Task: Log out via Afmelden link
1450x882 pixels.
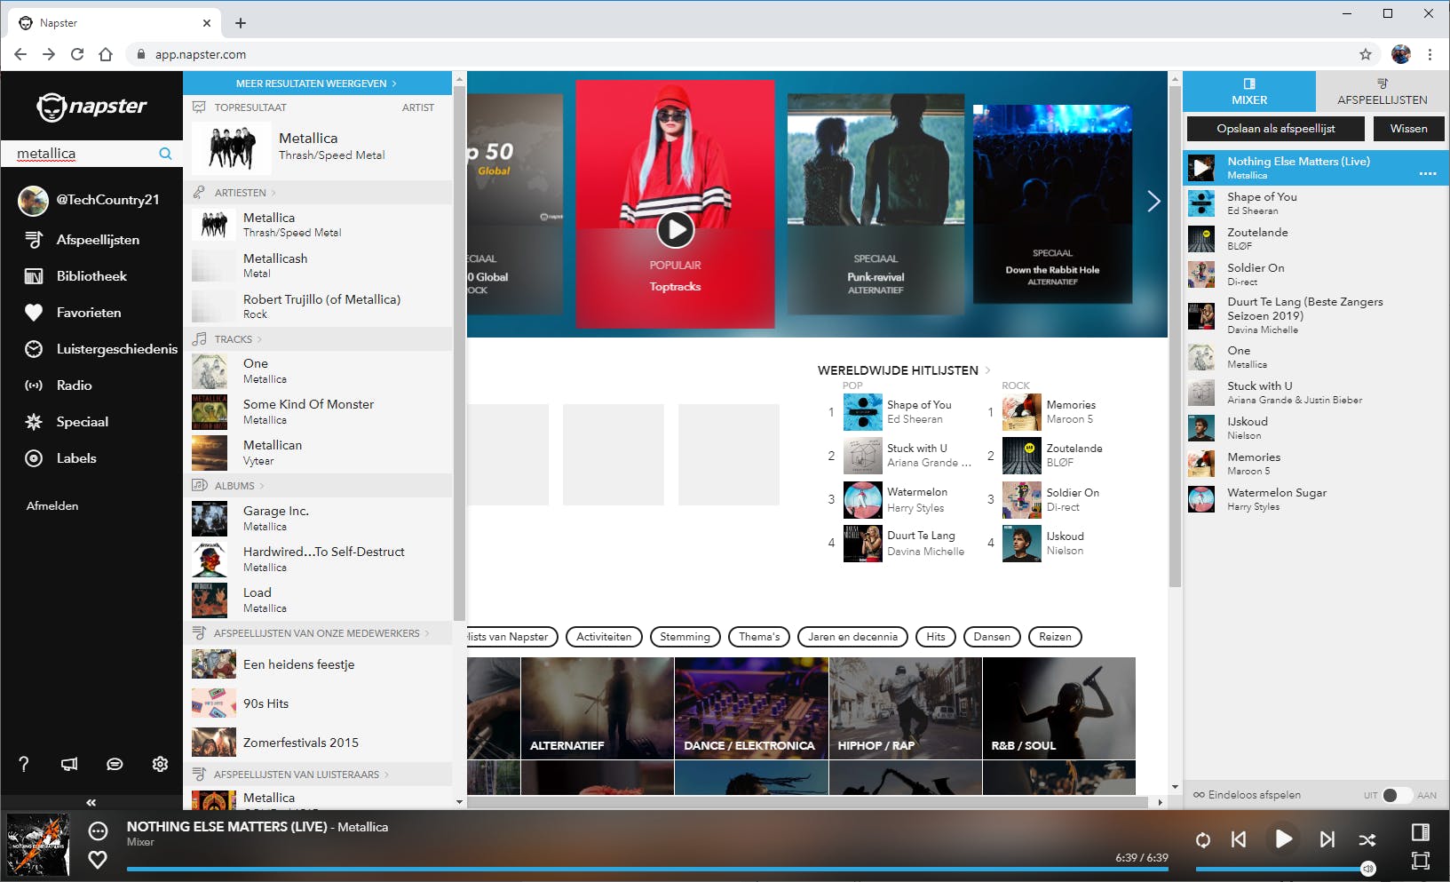Action: click(x=52, y=505)
